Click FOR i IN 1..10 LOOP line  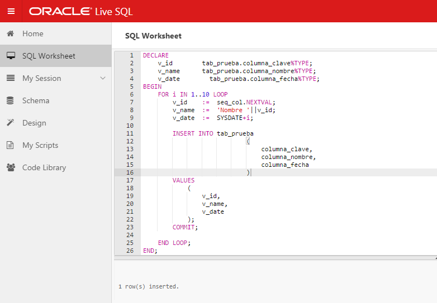[193, 94]
